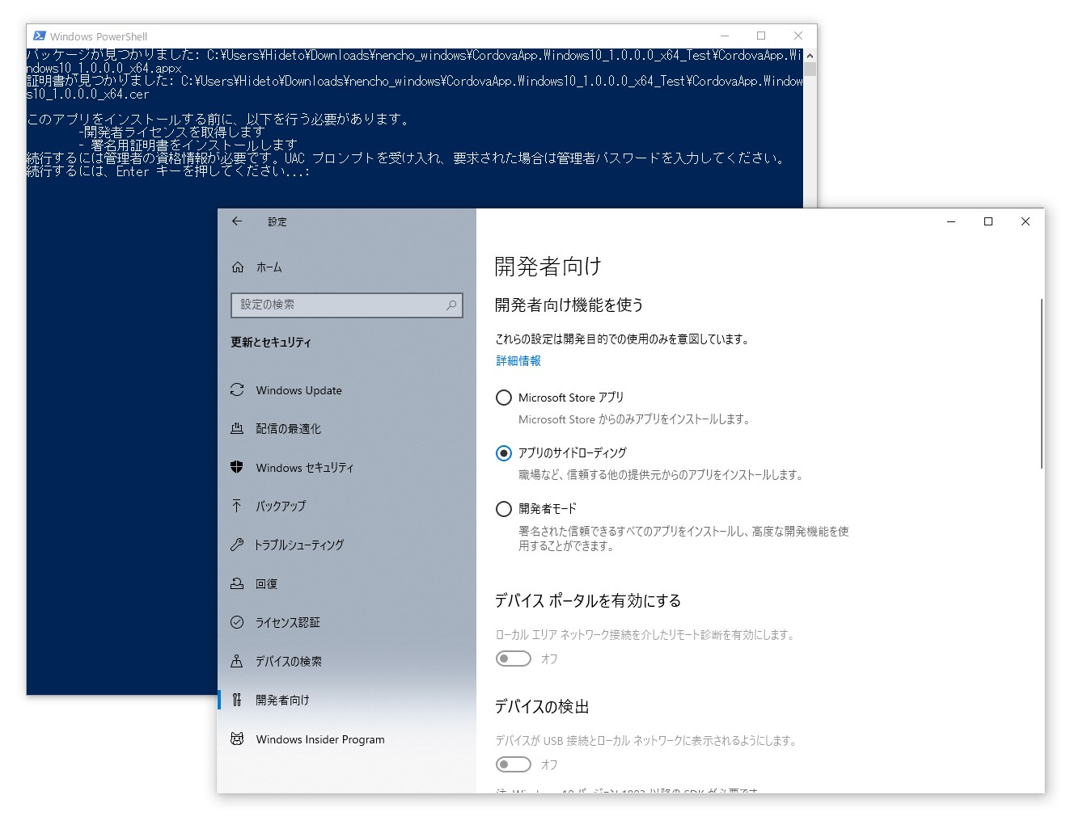Click the home icon labeled ホーム
Viewport: 1083px width, 829px height.
(x=267, y=267)
